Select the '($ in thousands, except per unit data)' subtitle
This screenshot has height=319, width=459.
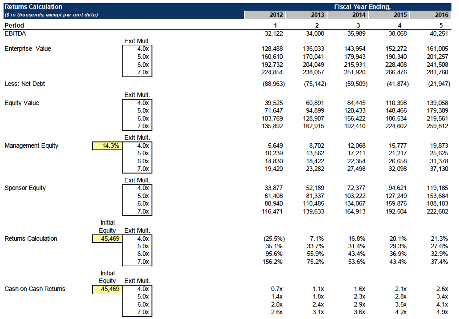coord(51,15)
